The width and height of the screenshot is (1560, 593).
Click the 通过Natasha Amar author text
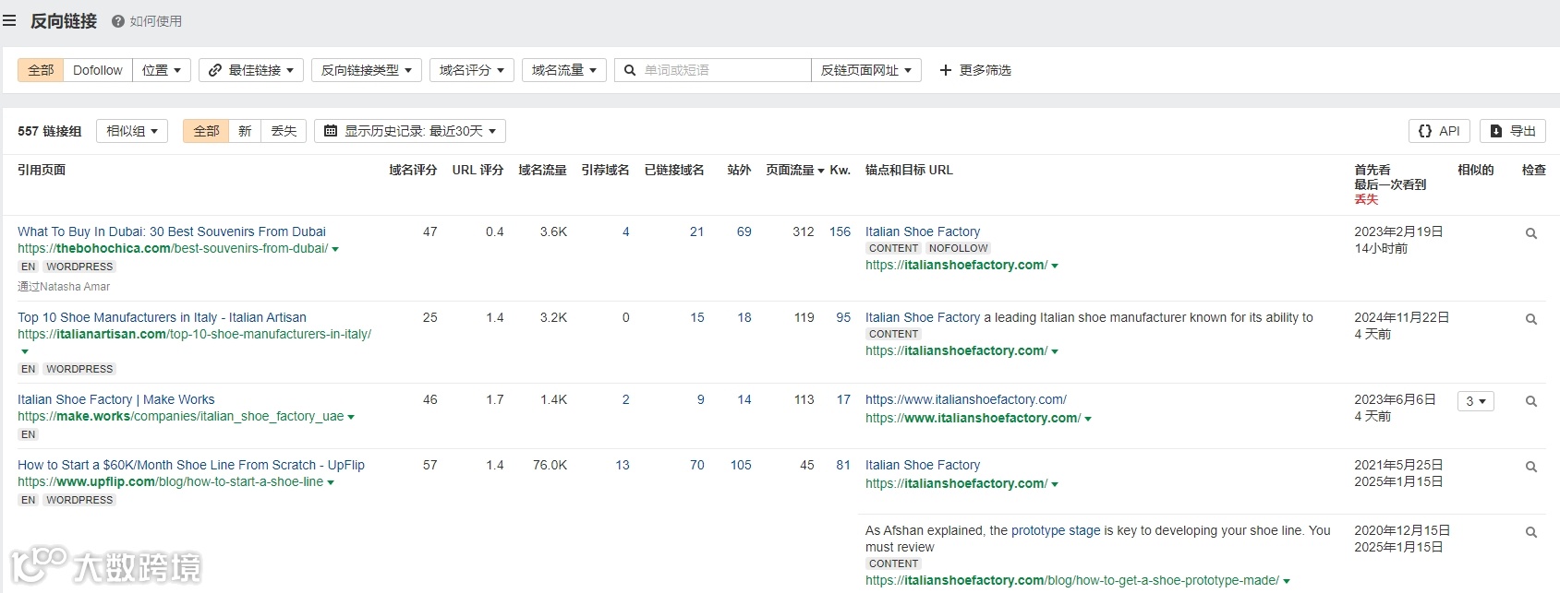click(x=64, y=287)
